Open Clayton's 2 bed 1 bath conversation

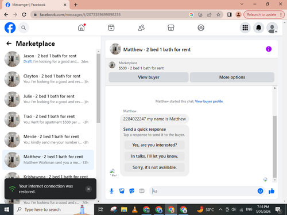pyautogui.click(x=48, y=79)
